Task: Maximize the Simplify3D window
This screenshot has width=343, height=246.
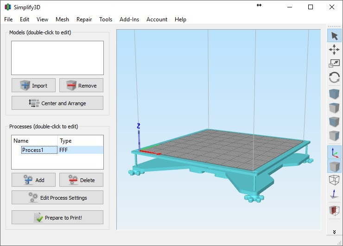Action: (x=311, y=7)
